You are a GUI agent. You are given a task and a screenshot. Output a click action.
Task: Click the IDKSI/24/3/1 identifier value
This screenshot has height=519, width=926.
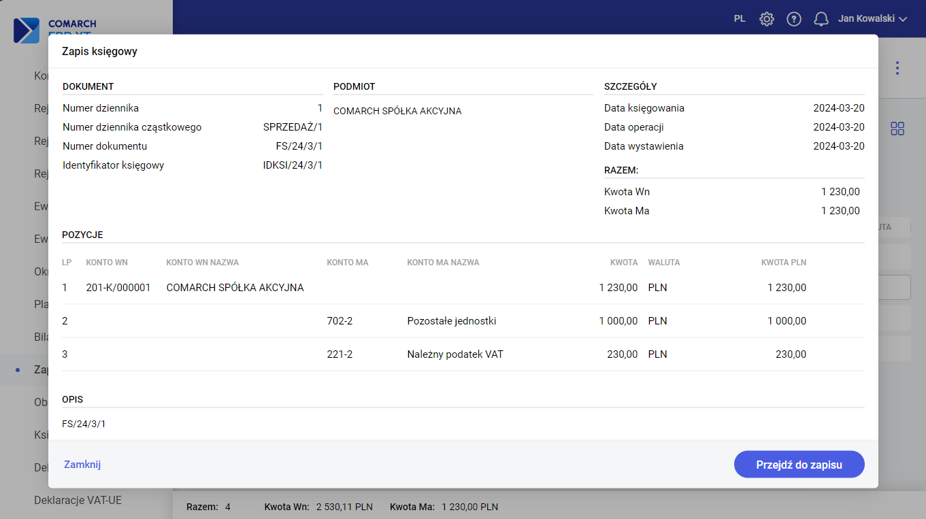point(293,165)
